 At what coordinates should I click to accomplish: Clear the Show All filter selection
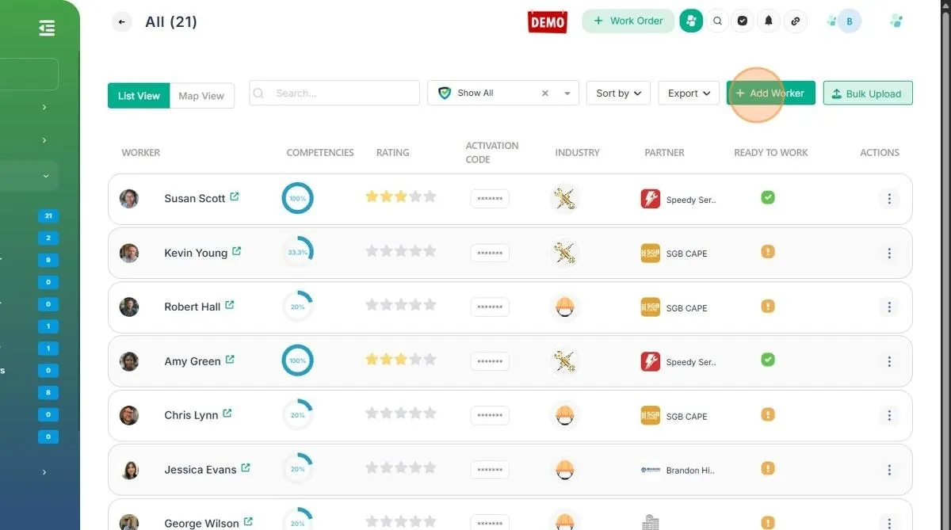(x=545, y=93)
